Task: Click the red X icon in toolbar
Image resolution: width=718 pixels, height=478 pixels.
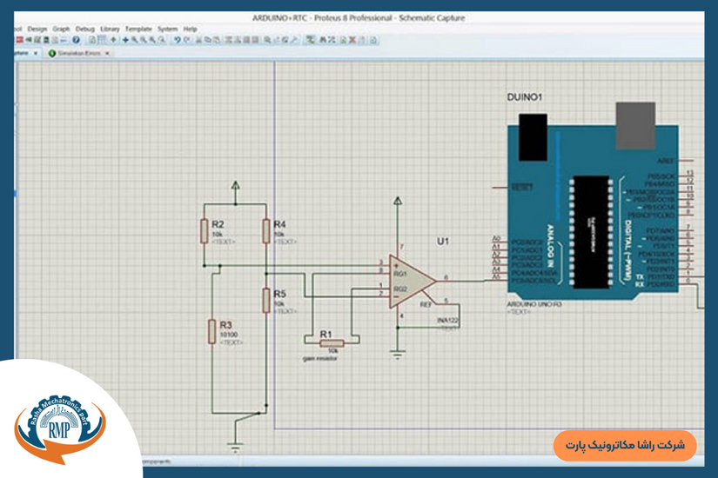Action: pos(352,40)
